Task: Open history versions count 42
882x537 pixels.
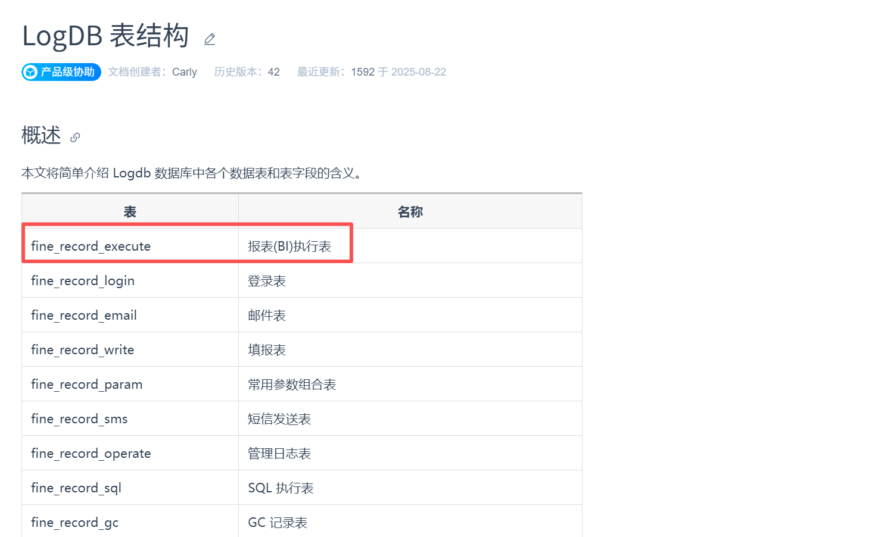Action: tap(273, 72)
